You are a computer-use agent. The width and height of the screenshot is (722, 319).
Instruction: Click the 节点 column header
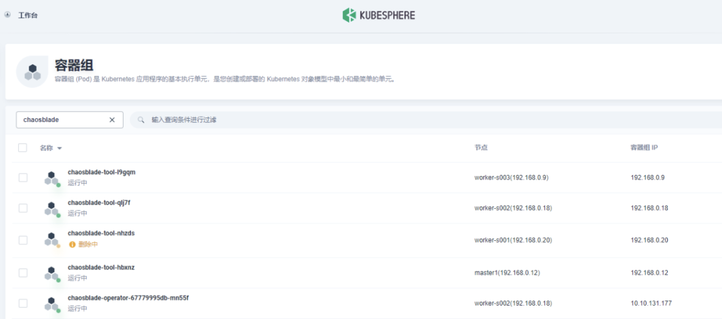[x=481, y=147]
